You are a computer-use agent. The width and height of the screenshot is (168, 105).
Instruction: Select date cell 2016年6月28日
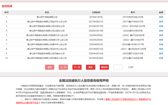tap(96, 58)
